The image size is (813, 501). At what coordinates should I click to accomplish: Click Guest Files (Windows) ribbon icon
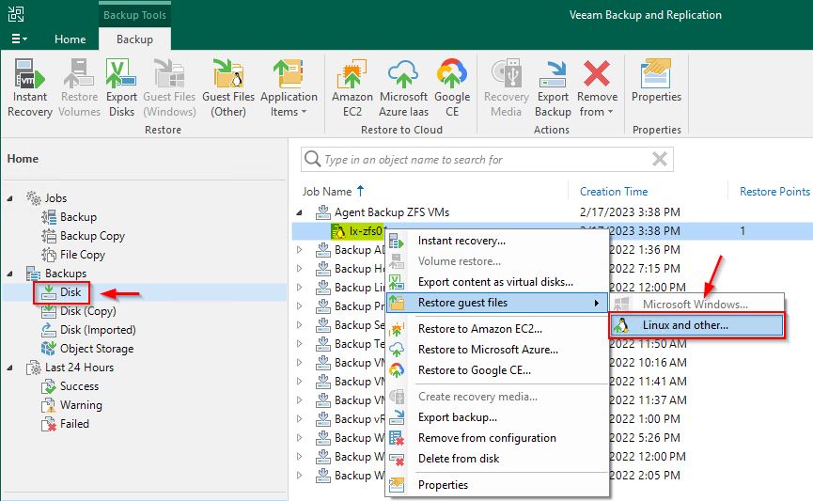point(169,88)
